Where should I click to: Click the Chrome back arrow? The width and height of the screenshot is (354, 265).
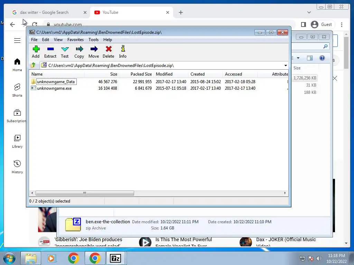[x=12, y=24]
